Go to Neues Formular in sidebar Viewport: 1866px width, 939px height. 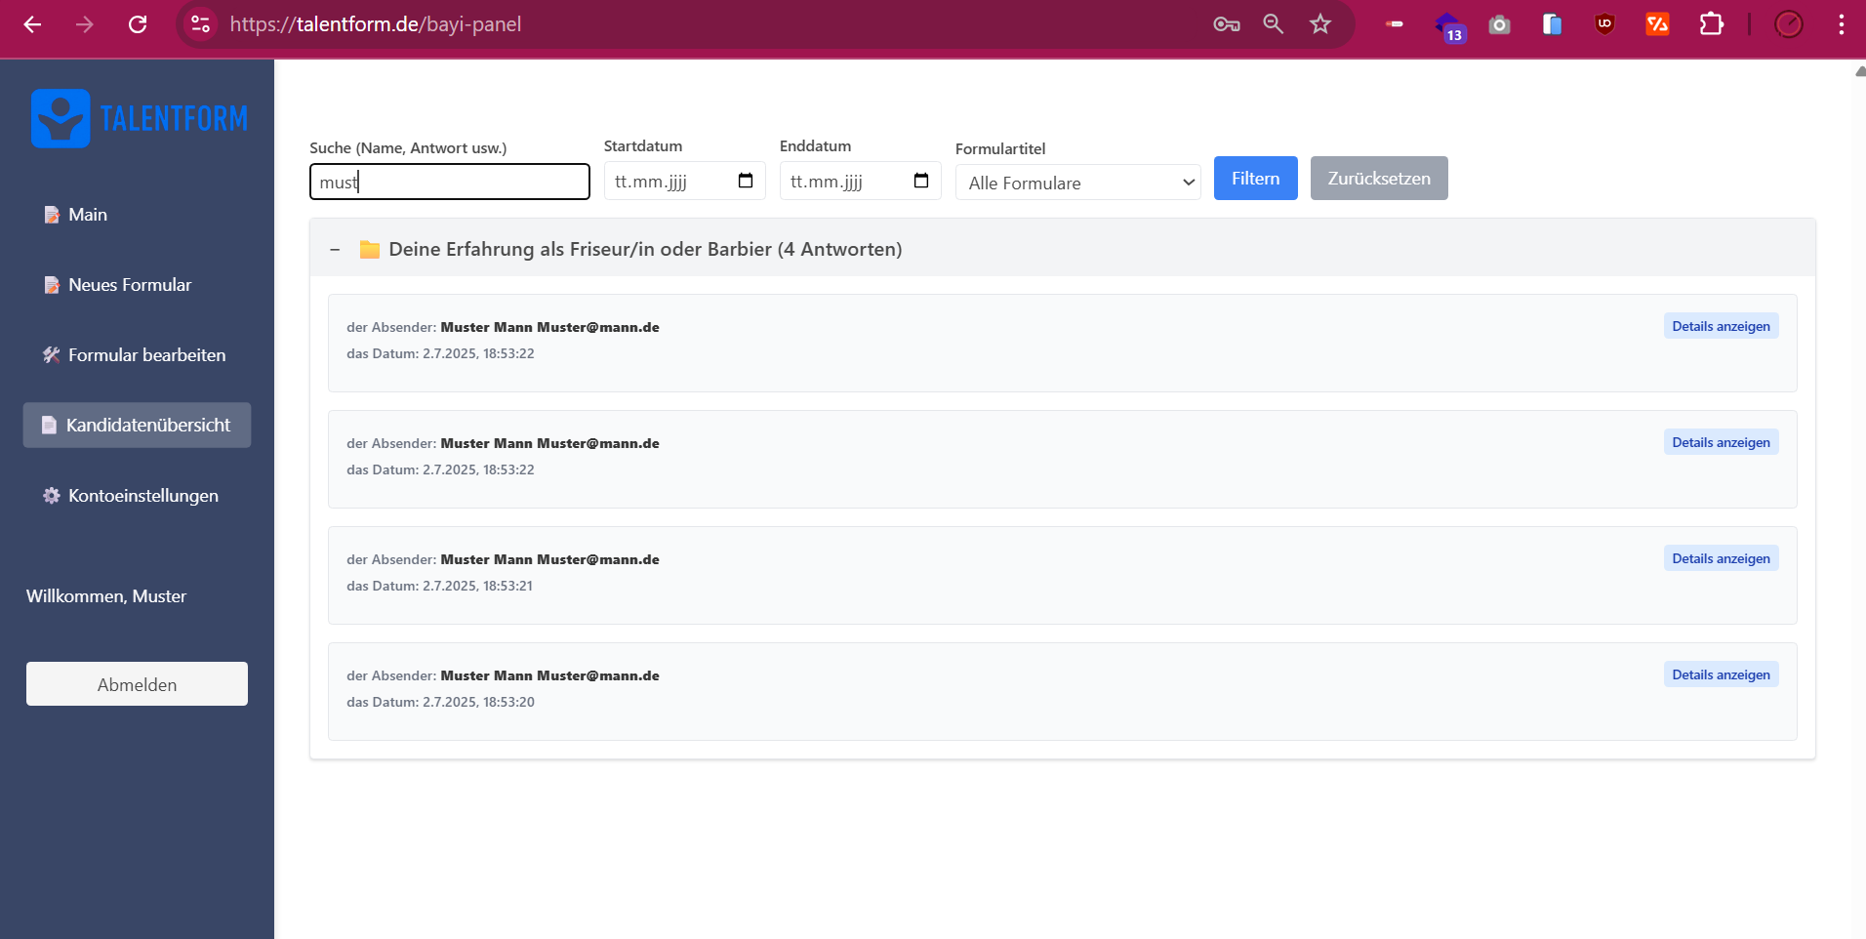[x=129, y=285]
